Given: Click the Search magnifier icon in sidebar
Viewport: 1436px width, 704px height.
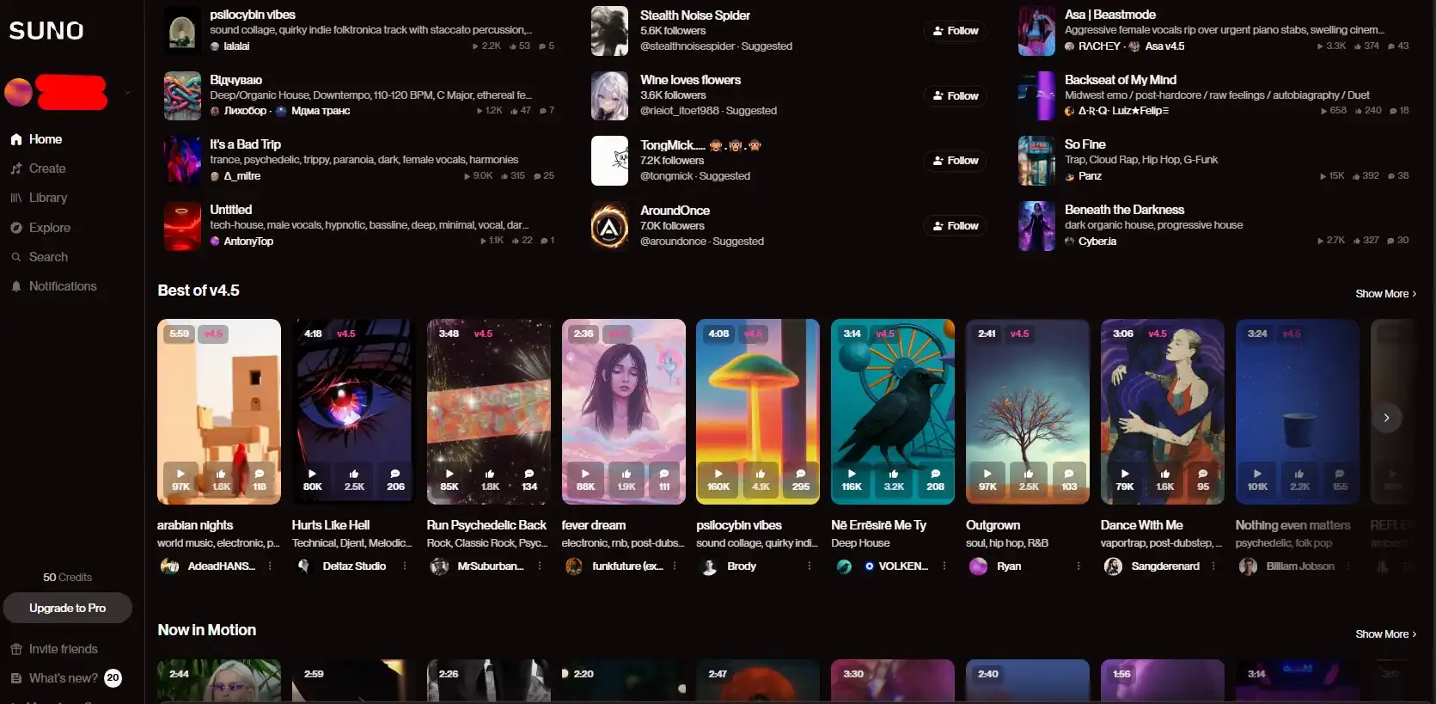Looking at the screenshot, I should (x=16, y=257).
